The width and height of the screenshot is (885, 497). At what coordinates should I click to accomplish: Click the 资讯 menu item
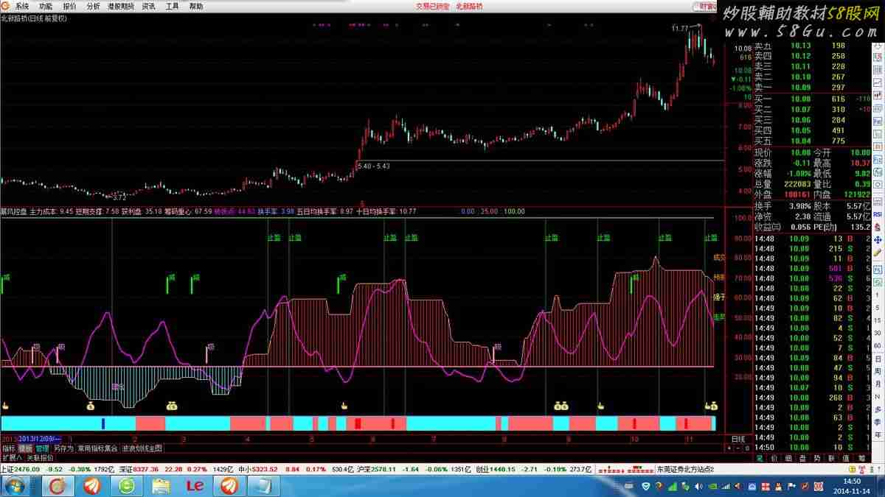148,6
